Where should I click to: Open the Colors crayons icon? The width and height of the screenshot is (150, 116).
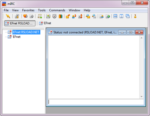(61, 16)
